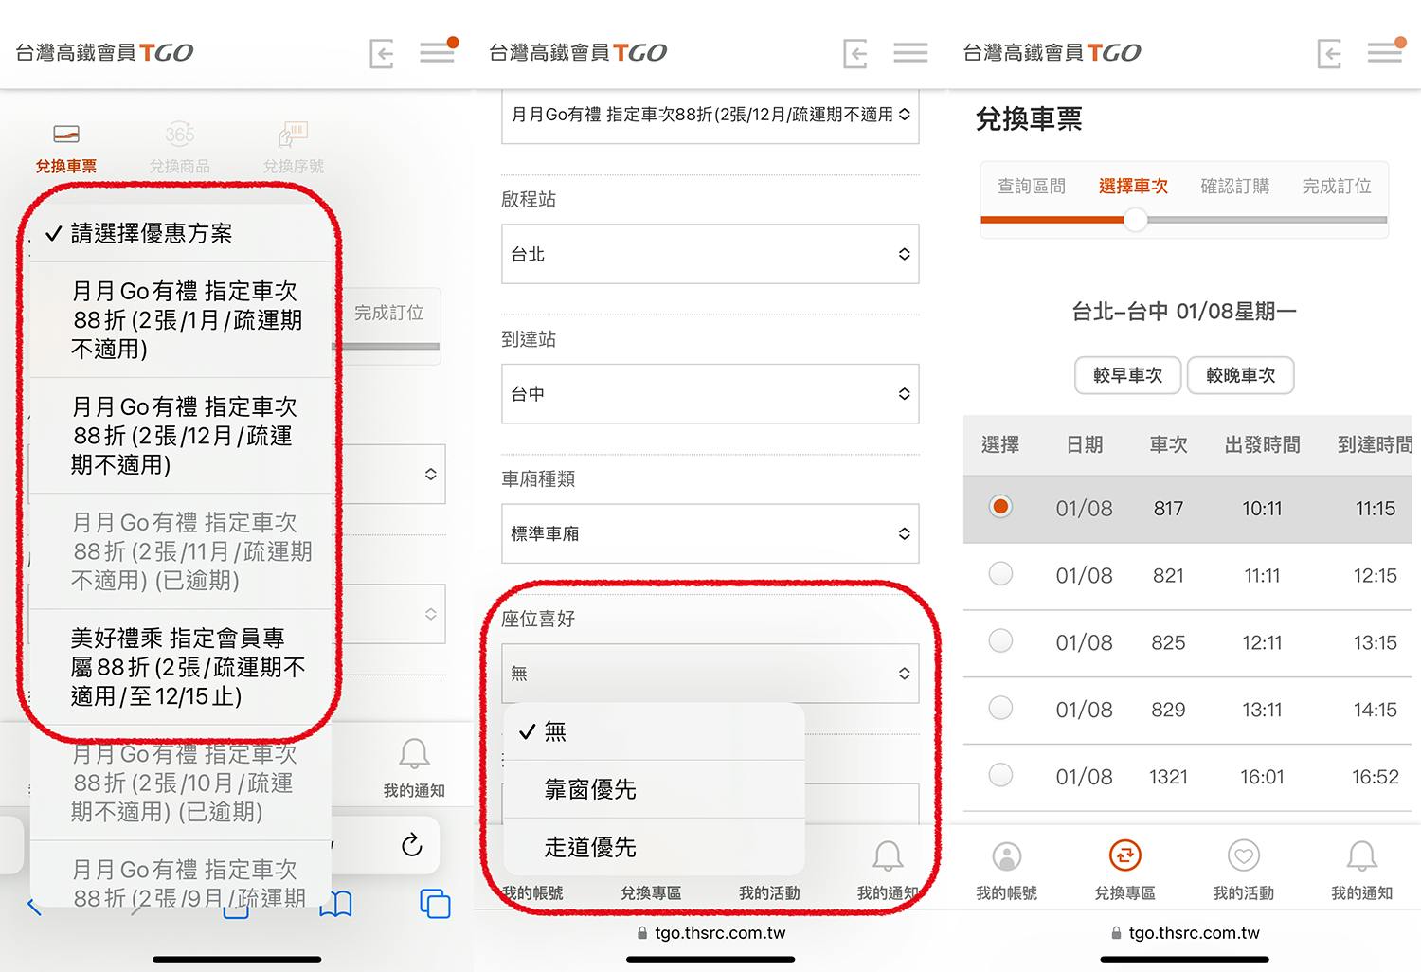Select train 825 radio button

[x=1000, y=641]
